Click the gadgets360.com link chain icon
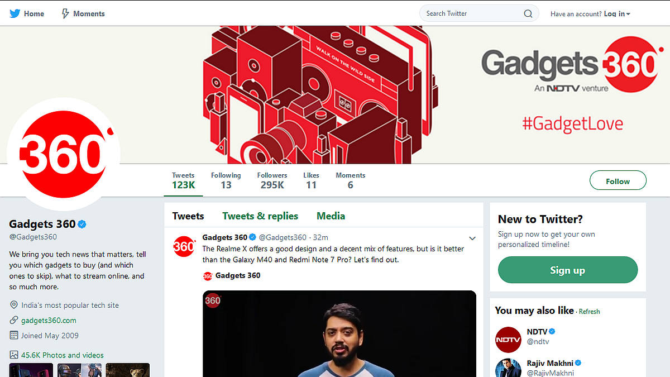This screenshot has height=377, width=670. [x=14, y=321]
